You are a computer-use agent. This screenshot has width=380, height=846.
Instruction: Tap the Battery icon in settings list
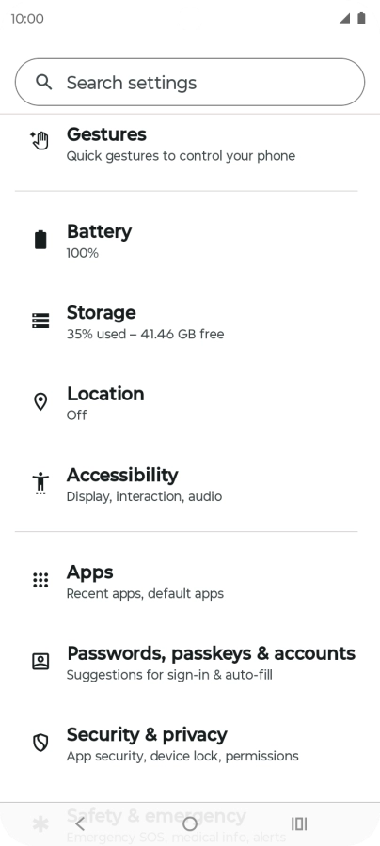40,240
